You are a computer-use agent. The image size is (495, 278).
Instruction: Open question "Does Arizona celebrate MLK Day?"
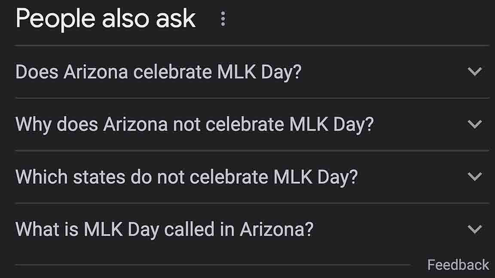[158, 72]
